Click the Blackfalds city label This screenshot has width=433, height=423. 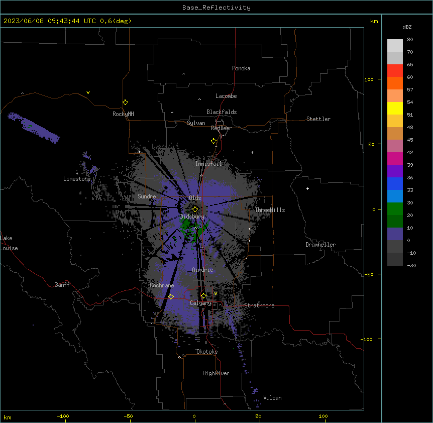tap(222, 112)
